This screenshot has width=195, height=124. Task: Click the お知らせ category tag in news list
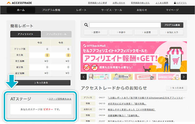pos(88,109)
